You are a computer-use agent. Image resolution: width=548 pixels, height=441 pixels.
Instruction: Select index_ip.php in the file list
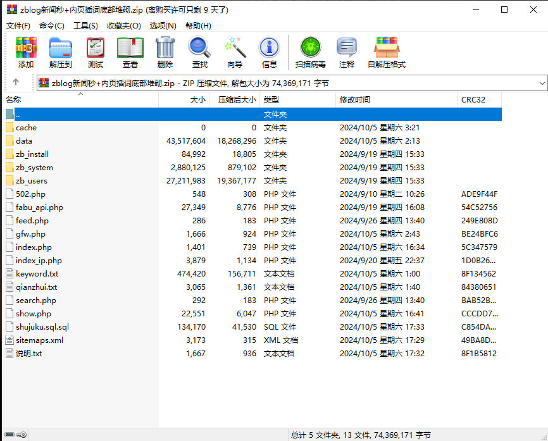coord(39,260)
